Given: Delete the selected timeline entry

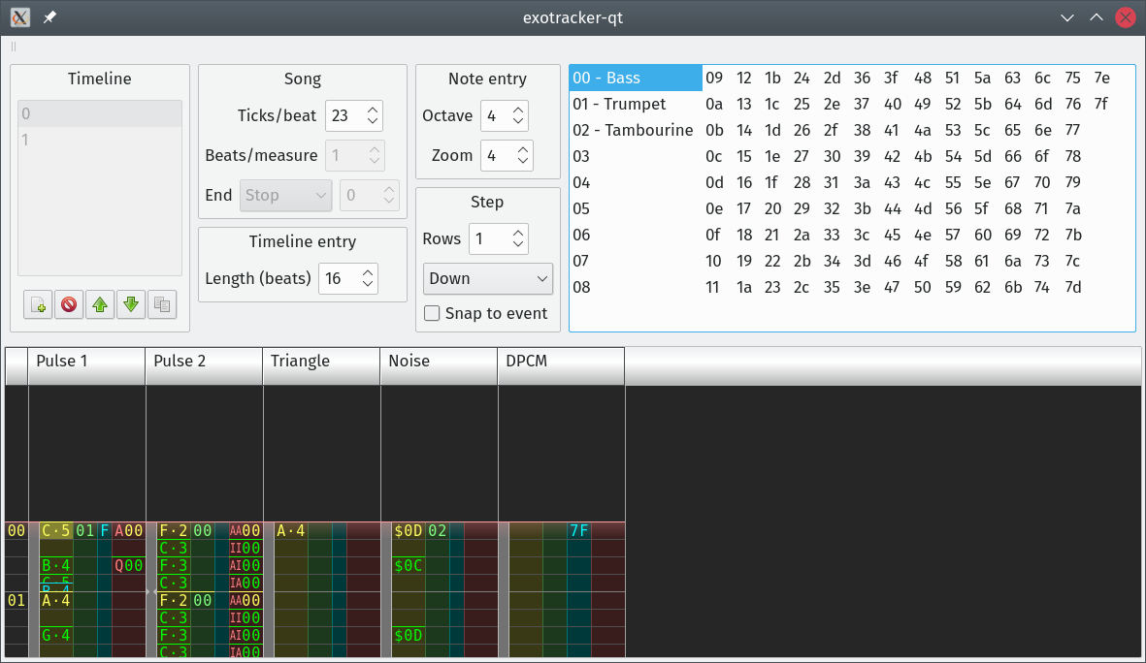Looking at the screenshot, I should point(69,305).
